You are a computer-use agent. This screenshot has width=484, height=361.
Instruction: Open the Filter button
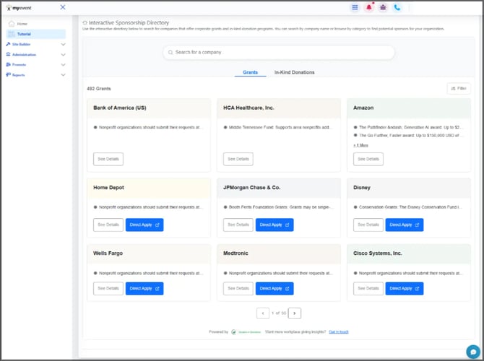[459, 89]
